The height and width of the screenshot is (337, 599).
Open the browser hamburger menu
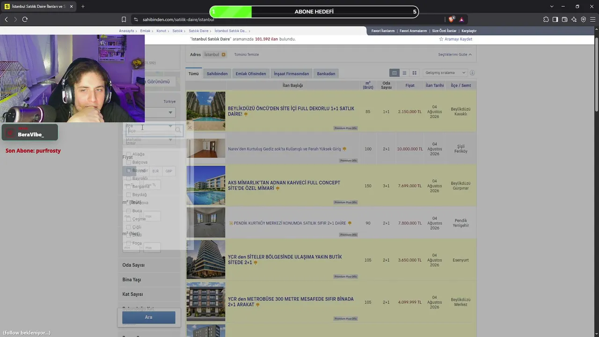point(593,19)
